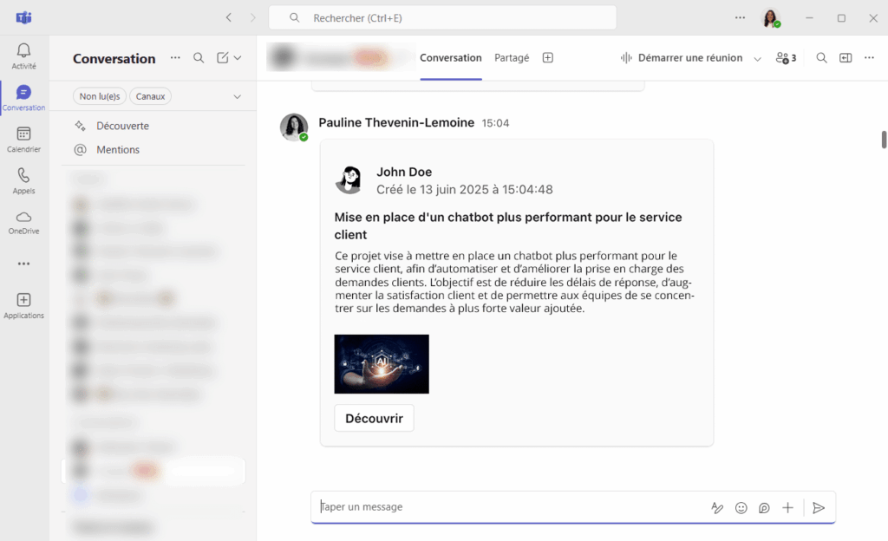Click the Taper un message field
This screenshot has height=541, width=888.
click(x=510, y=507)
